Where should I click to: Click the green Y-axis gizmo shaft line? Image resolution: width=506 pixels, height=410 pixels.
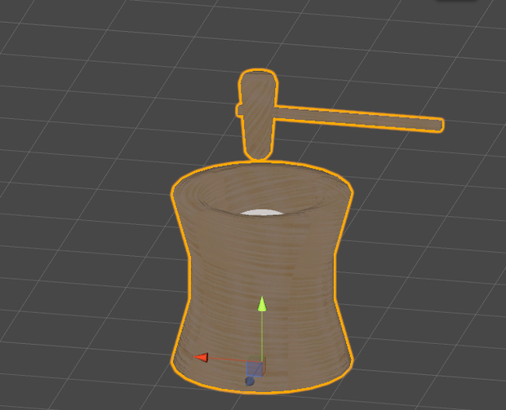[262, 335]
